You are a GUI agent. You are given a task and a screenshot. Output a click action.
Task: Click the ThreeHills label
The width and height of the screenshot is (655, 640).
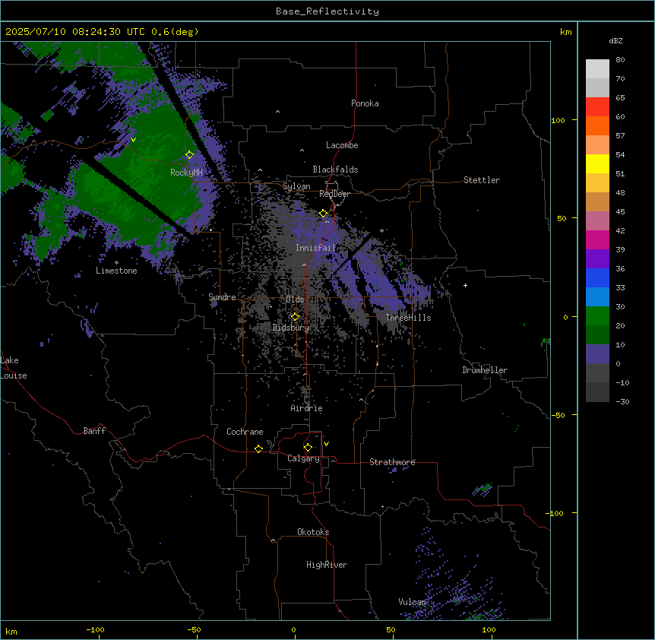click(409, 318)
